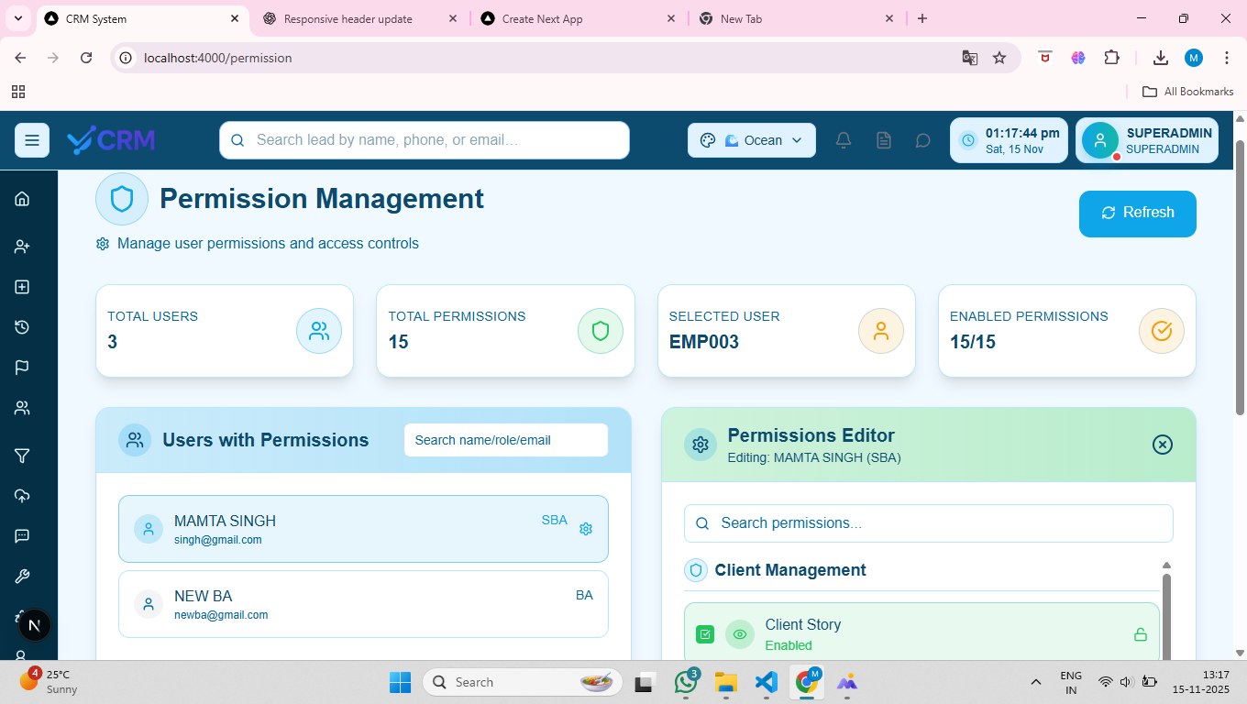The height and width of the screenshot is (704, 1247).
Task: Open the Filter icon in sidebar
Action: (x=21, y=456)
